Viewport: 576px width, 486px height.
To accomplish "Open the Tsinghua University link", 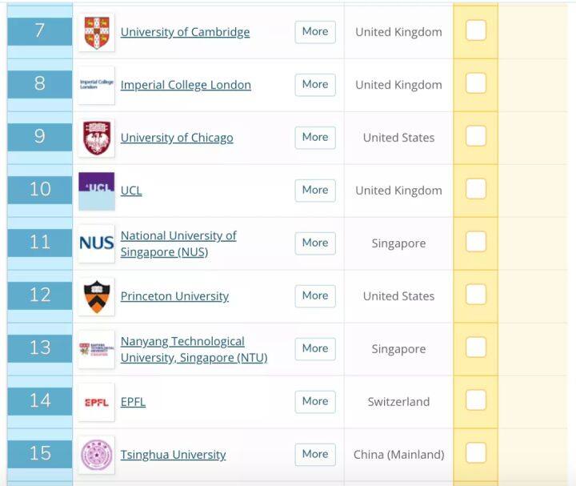I will pos(173,455).
